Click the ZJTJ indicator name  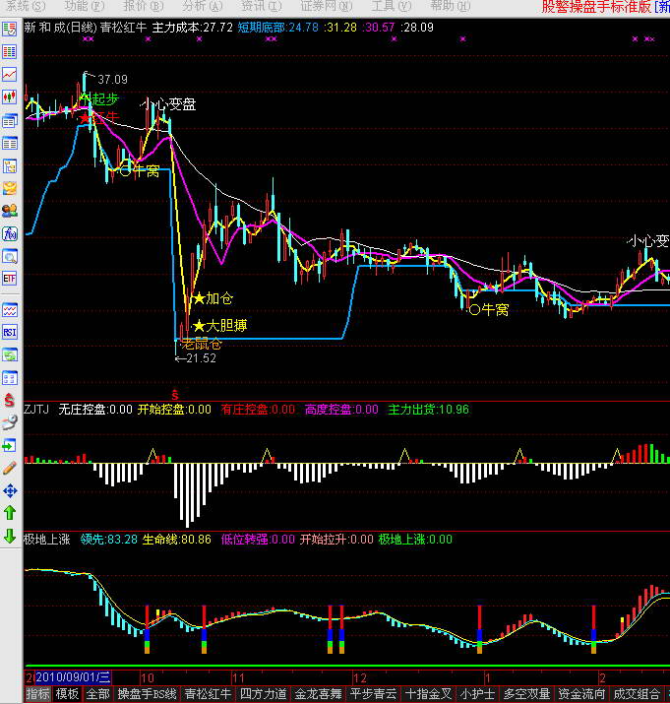pyautogui.click(x=36, y=409)
